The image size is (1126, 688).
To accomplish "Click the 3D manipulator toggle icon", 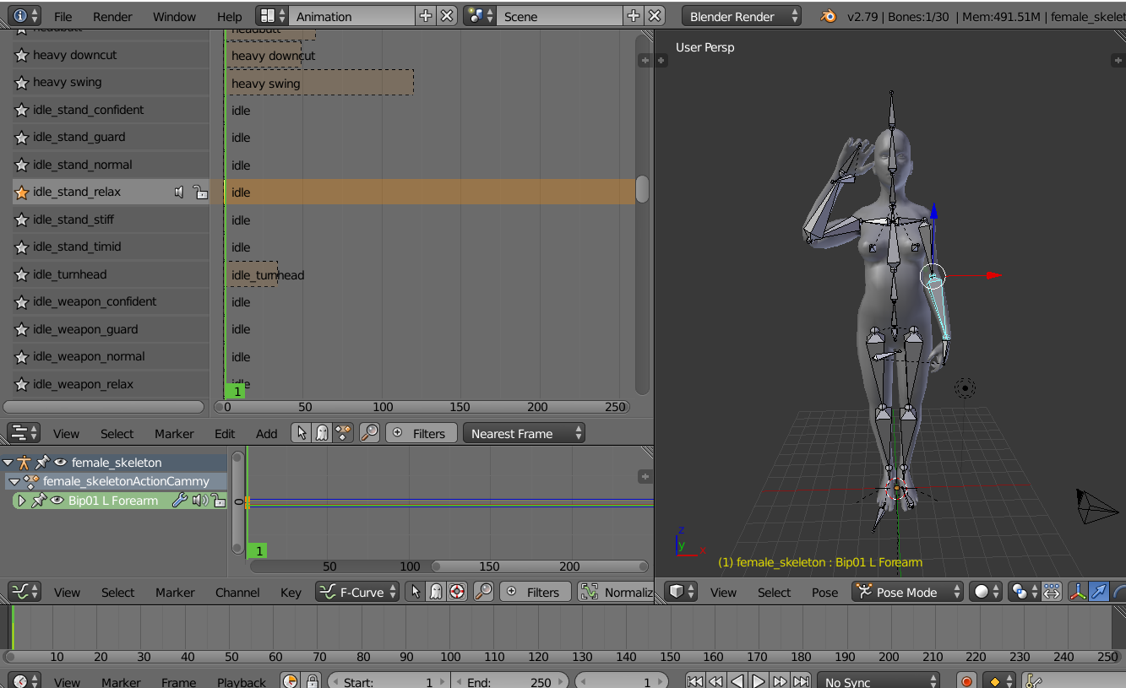I will (x=1078, y=592).
